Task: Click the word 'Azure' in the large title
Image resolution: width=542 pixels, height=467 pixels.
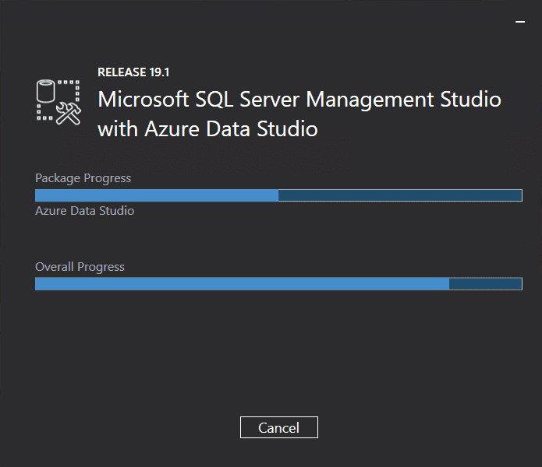Action: click(172, 129)
